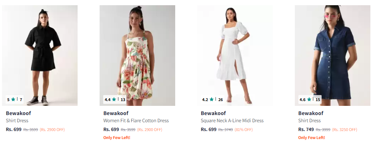
Task: Click the (81% OFF) discount label
Action: click(x=244, y=130)
